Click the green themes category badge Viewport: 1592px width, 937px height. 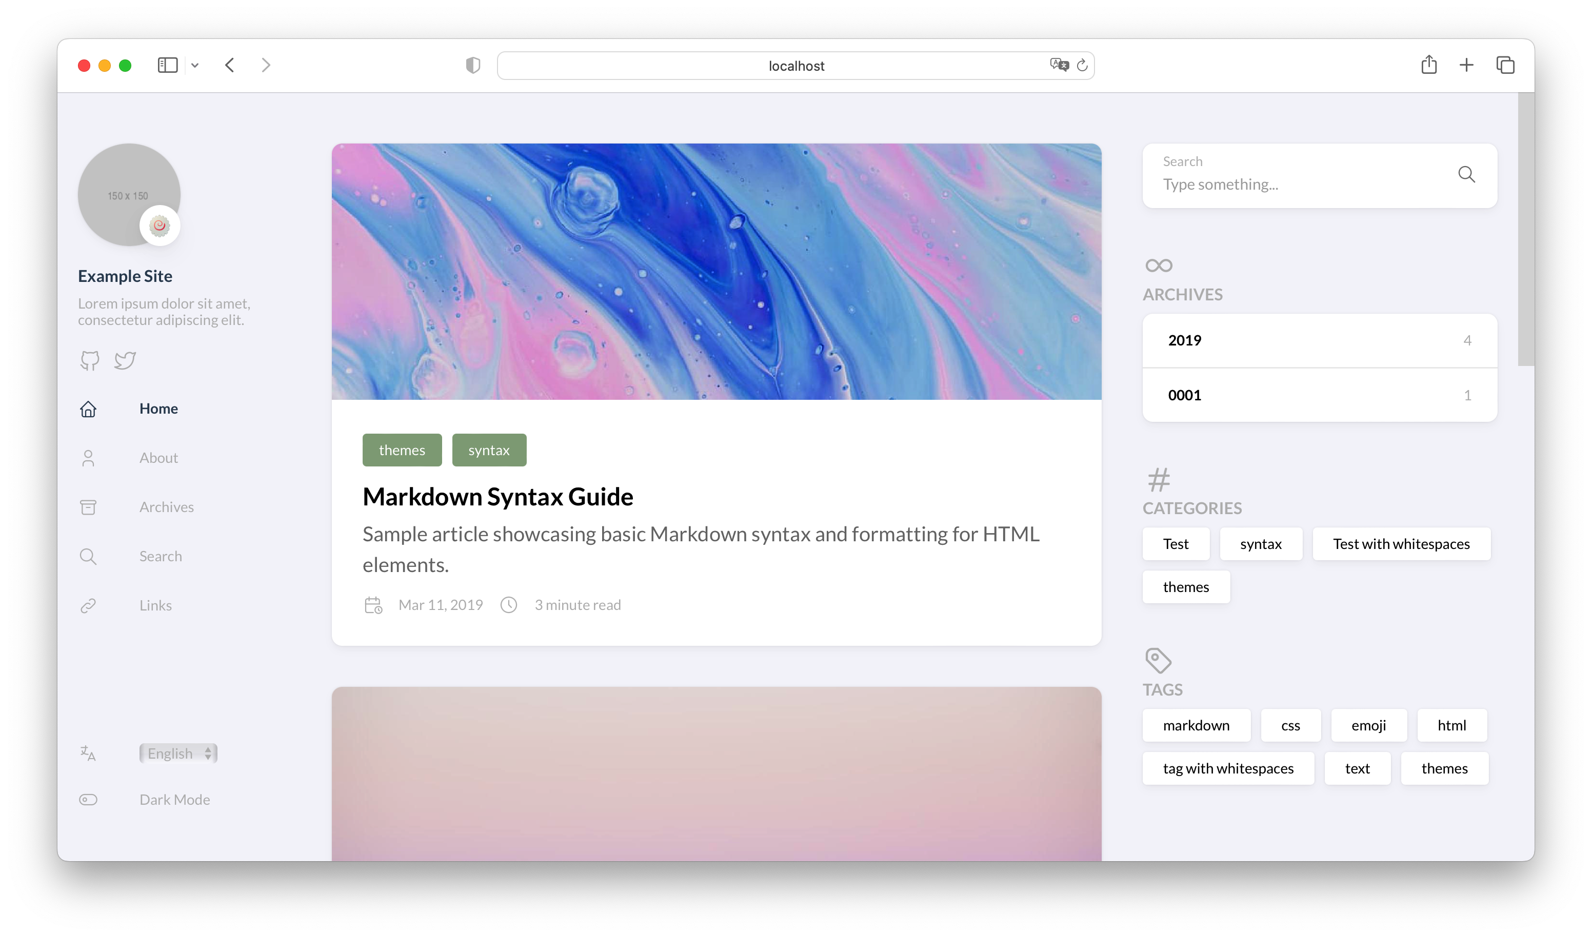[402, 450]
